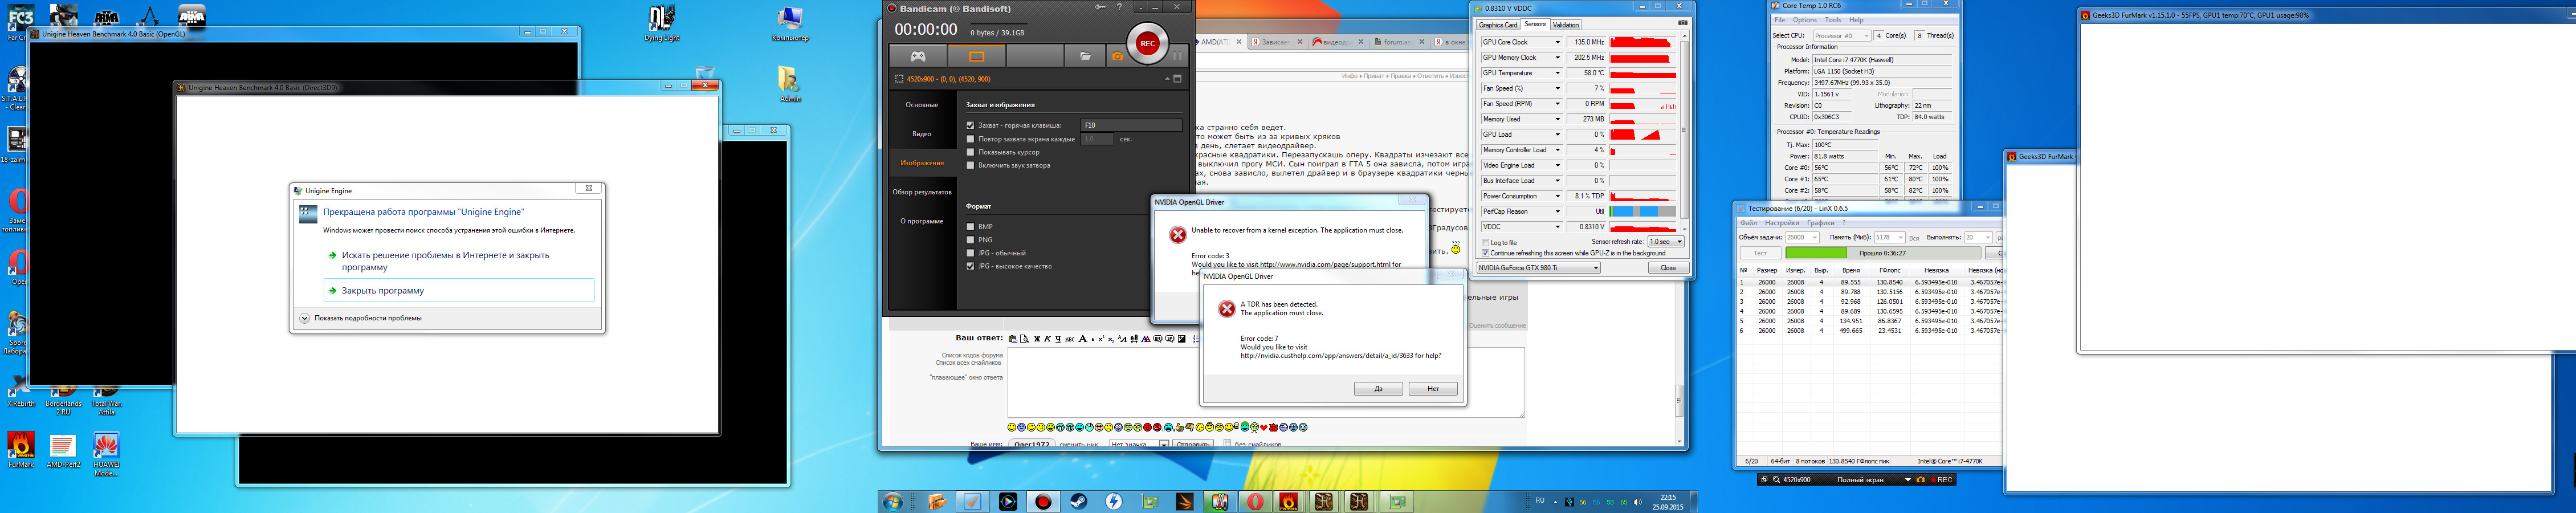Open the HUAWEI Modem desktop shortcut
Viewport: 2576px width, 513px height.
pyautogui.click(x=106, y=454)
